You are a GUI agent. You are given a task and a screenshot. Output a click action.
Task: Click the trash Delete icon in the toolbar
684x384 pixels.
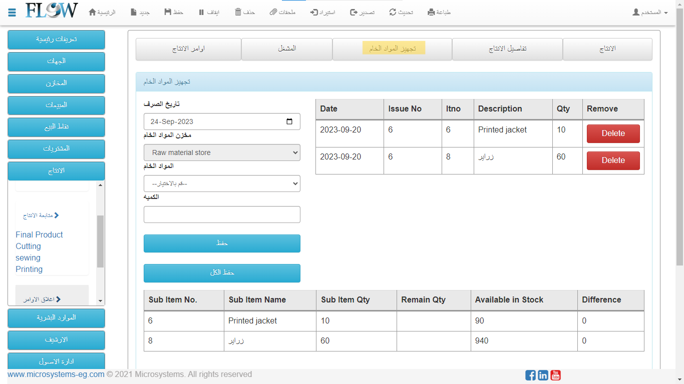pos(238,12)
